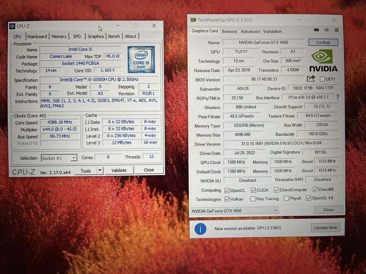Switch to the CPU tab in CPU-Z
The height and width of the screenshot is (274, 366).
pyautogui.click(x=17, y=36)
